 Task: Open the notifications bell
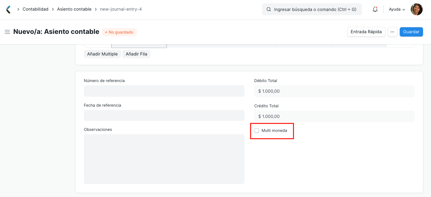[x=375, y=9]
